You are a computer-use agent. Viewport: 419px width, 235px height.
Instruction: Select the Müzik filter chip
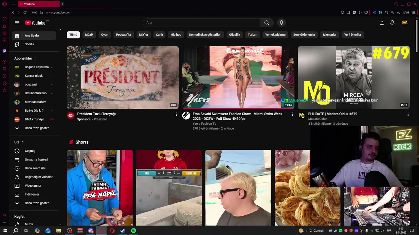point(89,35)
